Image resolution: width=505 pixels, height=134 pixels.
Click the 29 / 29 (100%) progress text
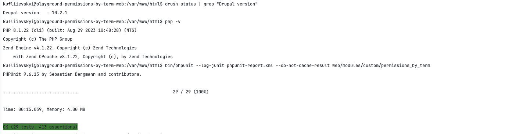(191, 92)
